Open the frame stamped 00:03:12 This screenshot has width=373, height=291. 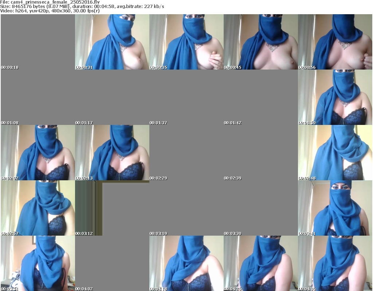112,208
